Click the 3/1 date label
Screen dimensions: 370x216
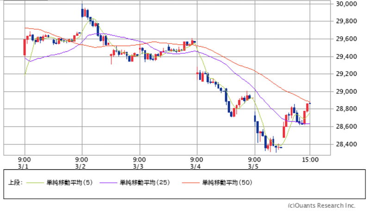23,167
